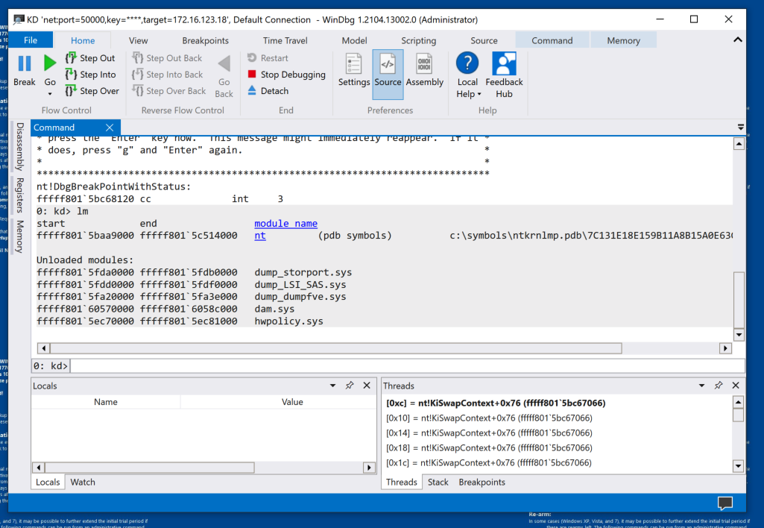764x528 pixels.
Task: Detach the debugger using Detach icon
Action: click(x=252, y=91)
